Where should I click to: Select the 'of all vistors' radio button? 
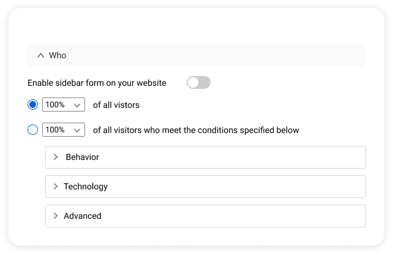pyautogui.click(x=33, y=105)
